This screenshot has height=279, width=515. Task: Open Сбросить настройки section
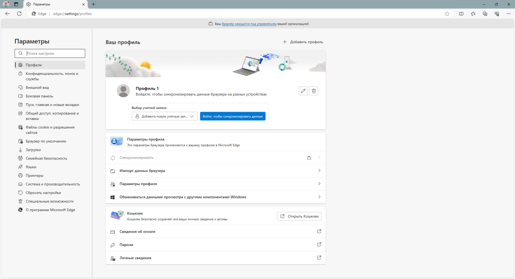pos(50,193)
